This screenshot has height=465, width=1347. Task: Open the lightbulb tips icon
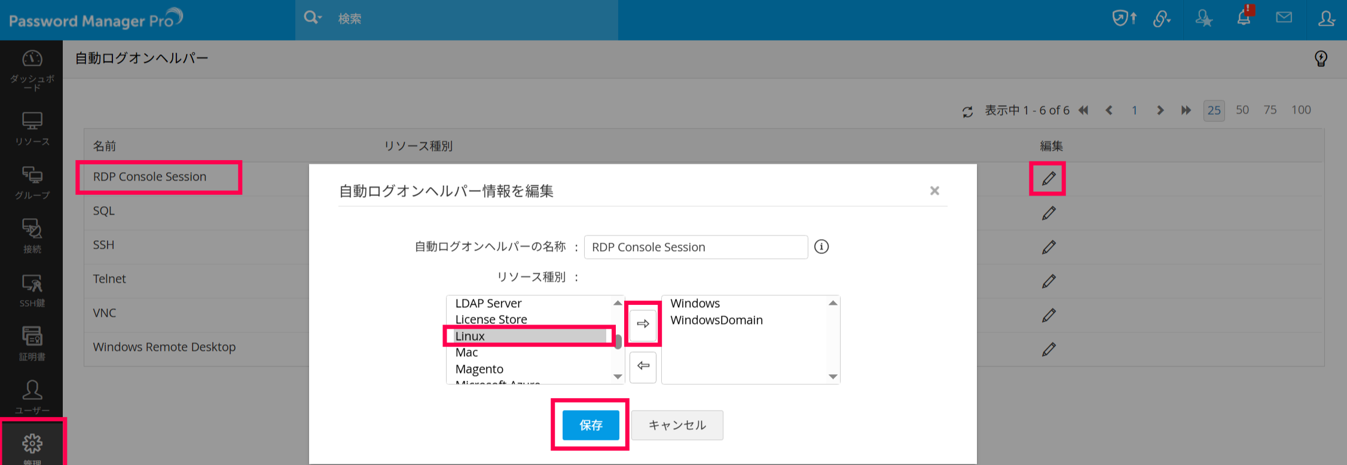[x=1321, y=59]
